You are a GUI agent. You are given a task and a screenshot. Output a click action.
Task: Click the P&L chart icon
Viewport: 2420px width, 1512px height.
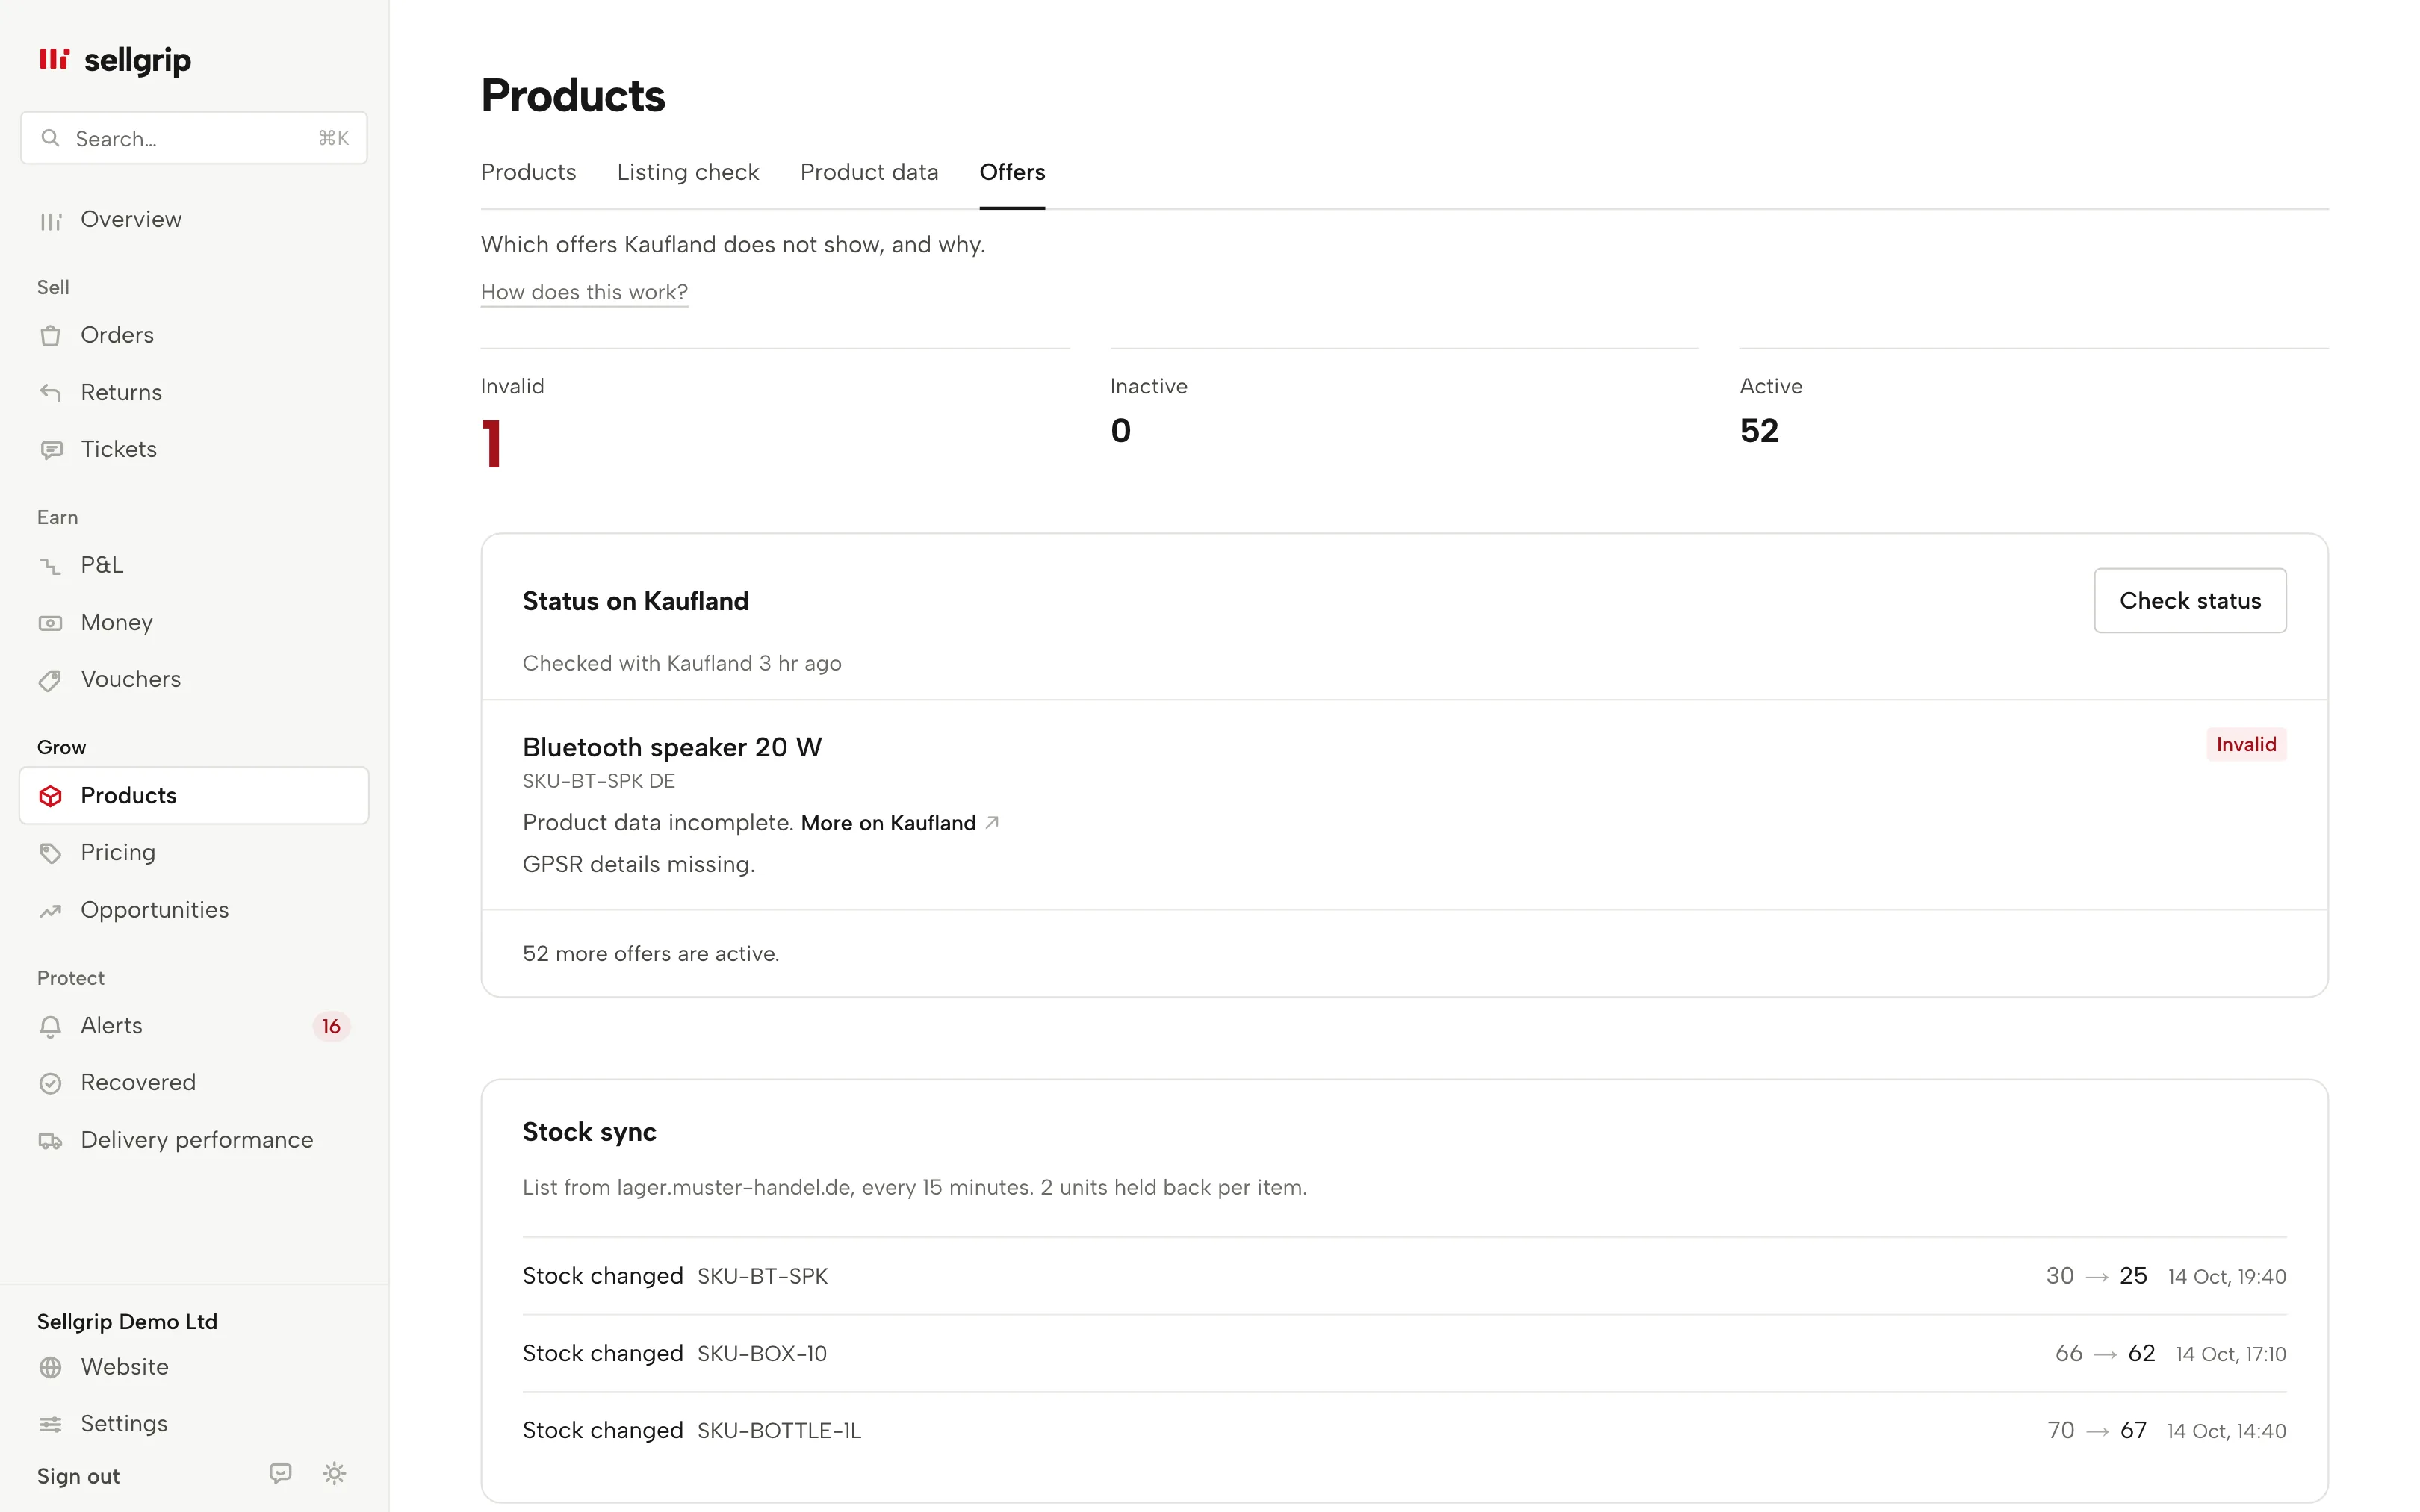tap(51, 567)
